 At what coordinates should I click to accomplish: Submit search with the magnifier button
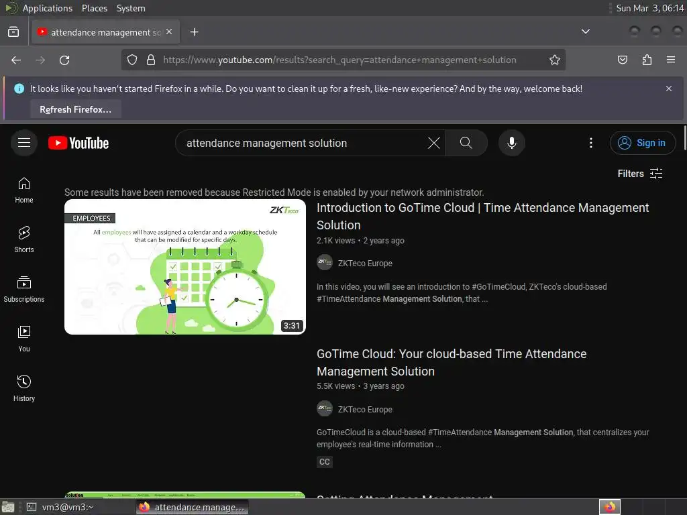point(466,143)
